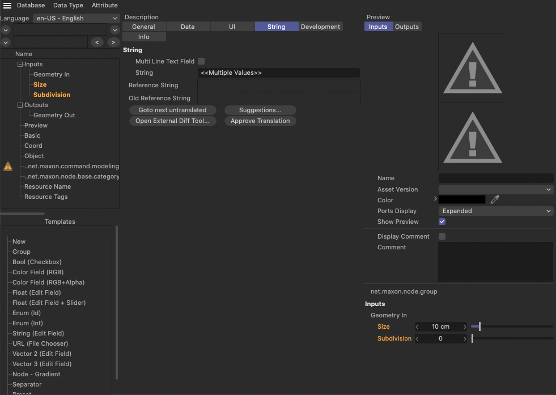
Task: Click the next '>' navigation arrow button
Action: (x=112, y=43)
